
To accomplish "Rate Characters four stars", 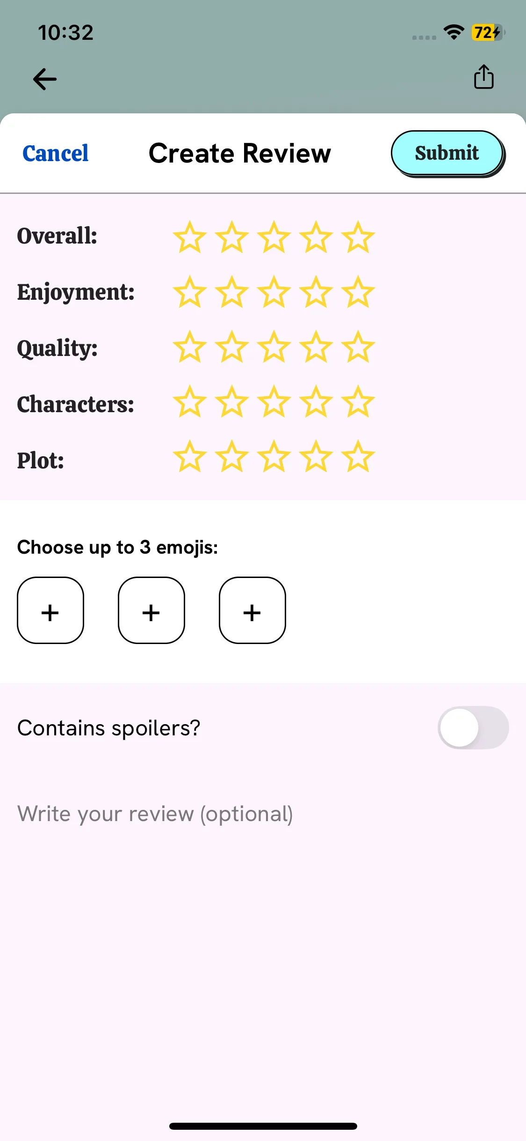I will click(x=316, y=402).
